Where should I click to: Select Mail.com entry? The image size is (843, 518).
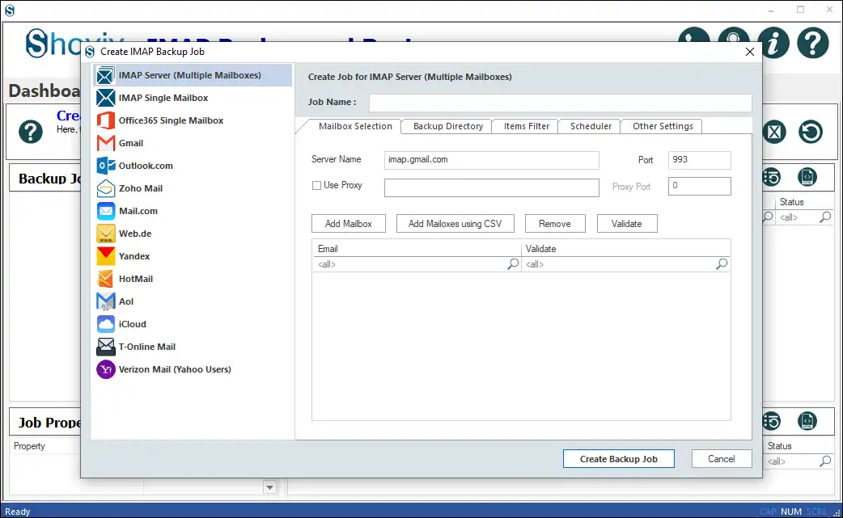(193, 211)
